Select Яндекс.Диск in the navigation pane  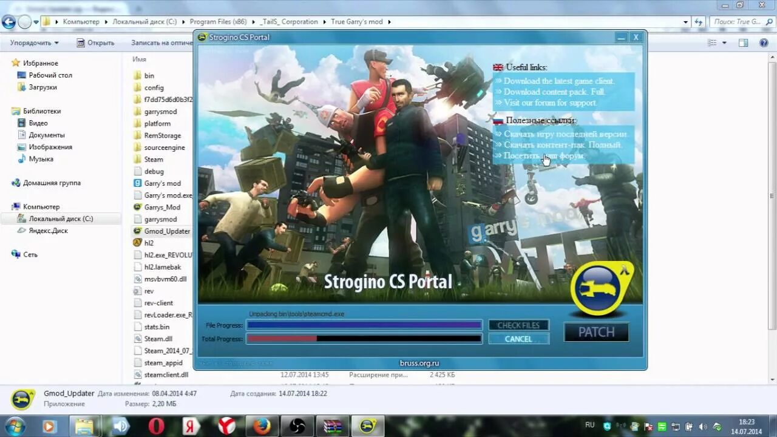tap(48, 231)
